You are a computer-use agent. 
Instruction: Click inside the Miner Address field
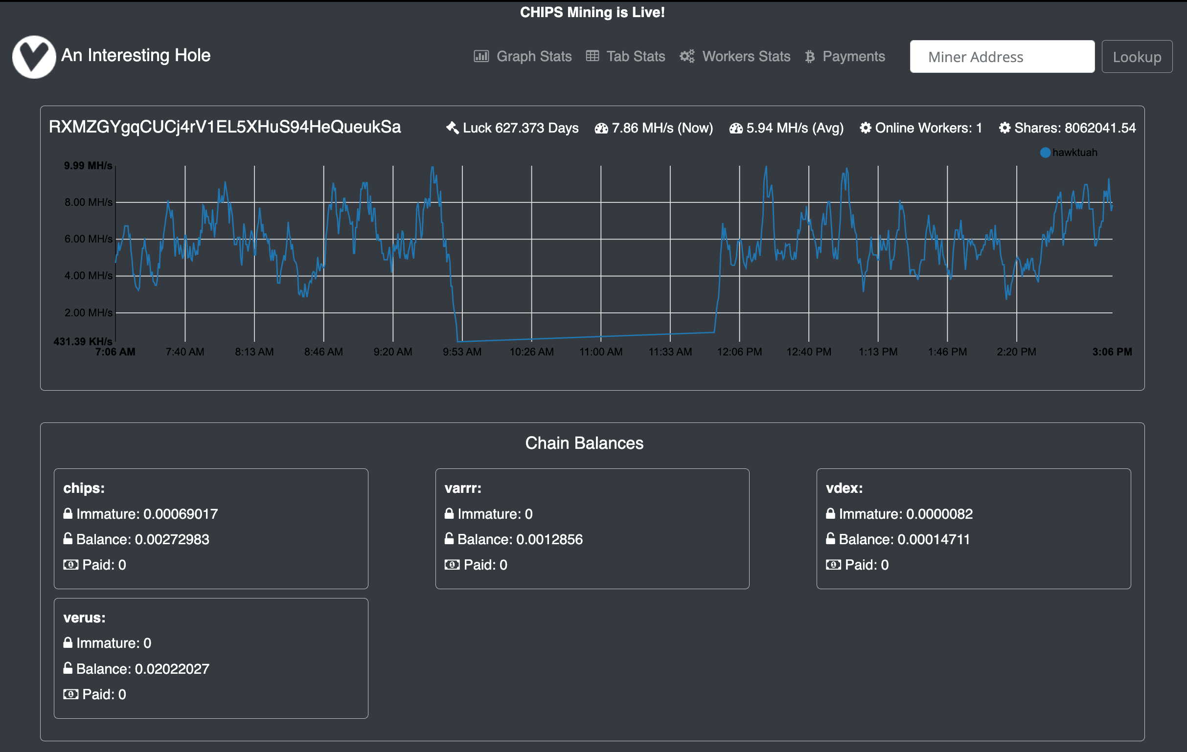tap(1002, 56)
